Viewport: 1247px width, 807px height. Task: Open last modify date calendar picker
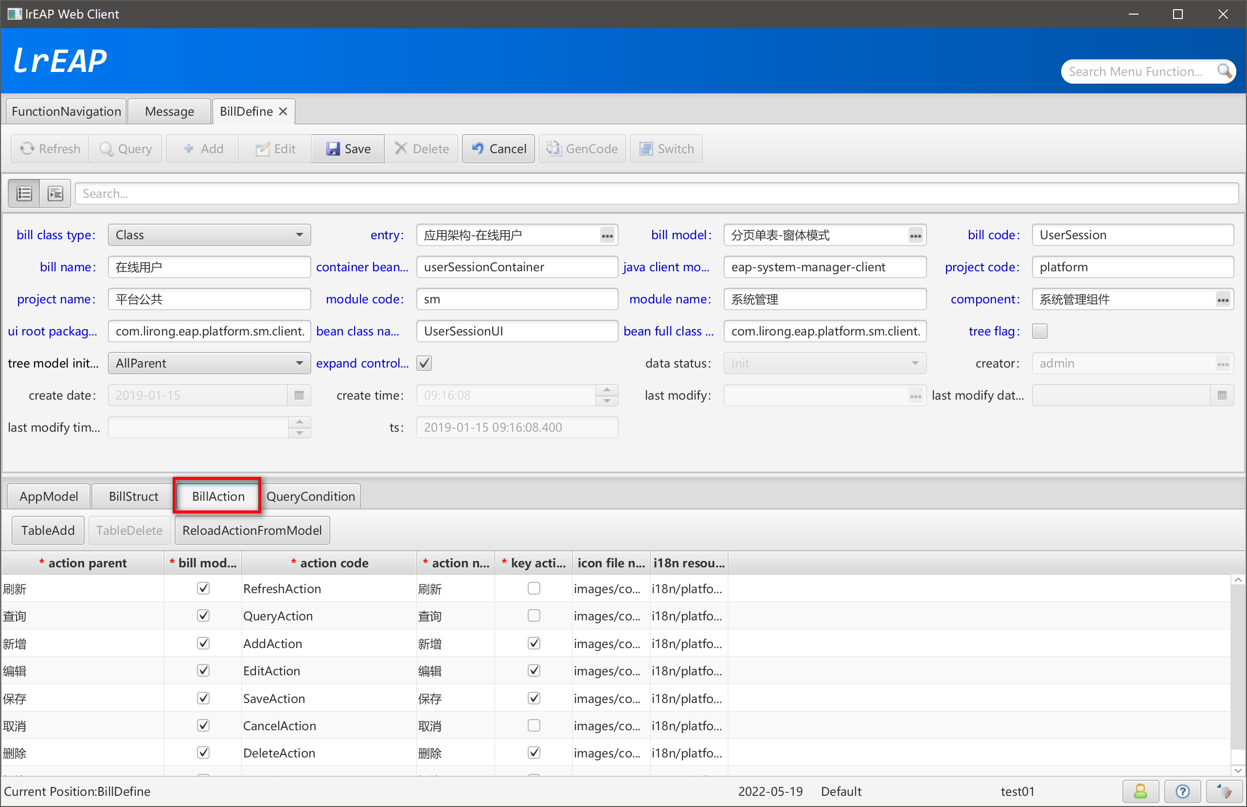coord(1222,395)
